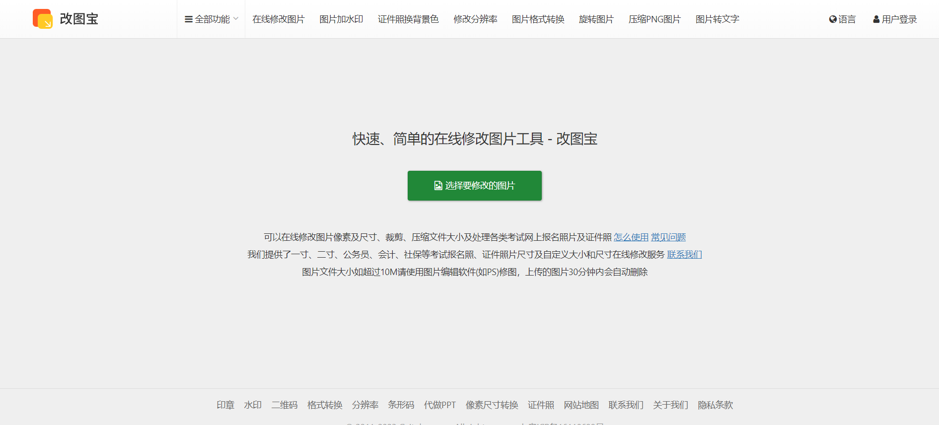Open the 在线修改图片 menu item
Screen dimensions: 939x425
click(278, 19)
